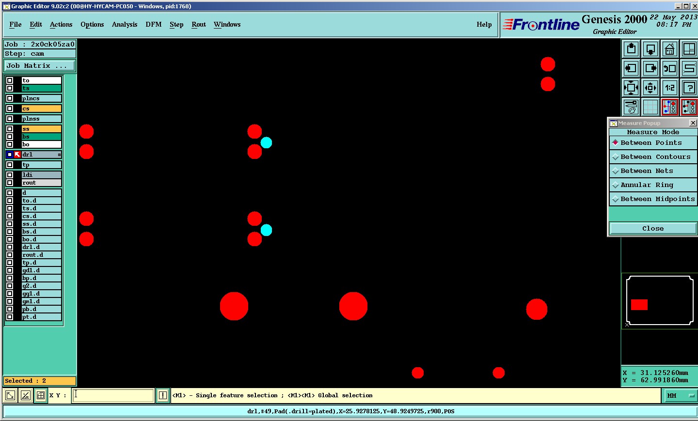Open the DFM menu
This screenshot has height=421, width=698.
pos(154,25)
